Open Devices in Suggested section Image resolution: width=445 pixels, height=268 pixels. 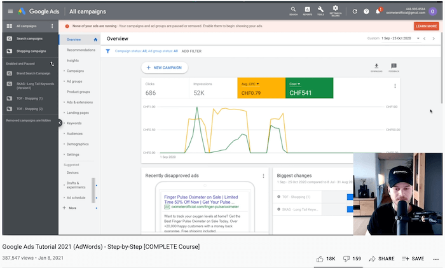pyautogui.click(x=72, y=173)
